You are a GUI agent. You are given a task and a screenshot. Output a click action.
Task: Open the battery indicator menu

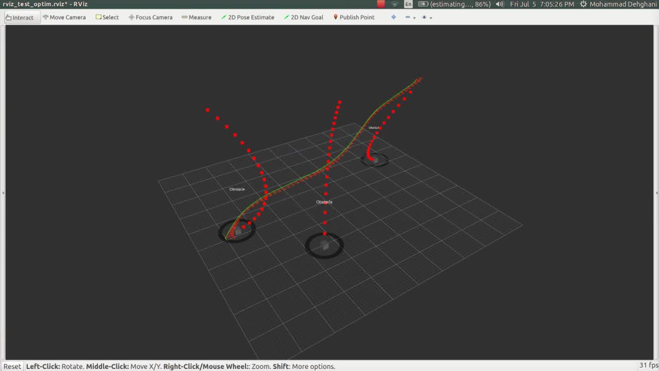455,4
